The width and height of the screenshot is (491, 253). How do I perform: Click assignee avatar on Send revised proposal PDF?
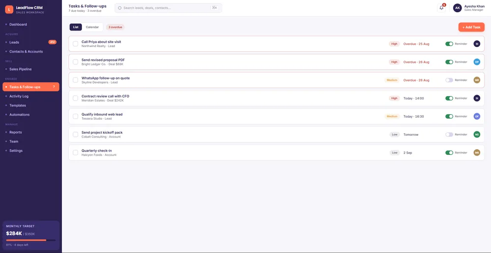(x=477, y=62)
